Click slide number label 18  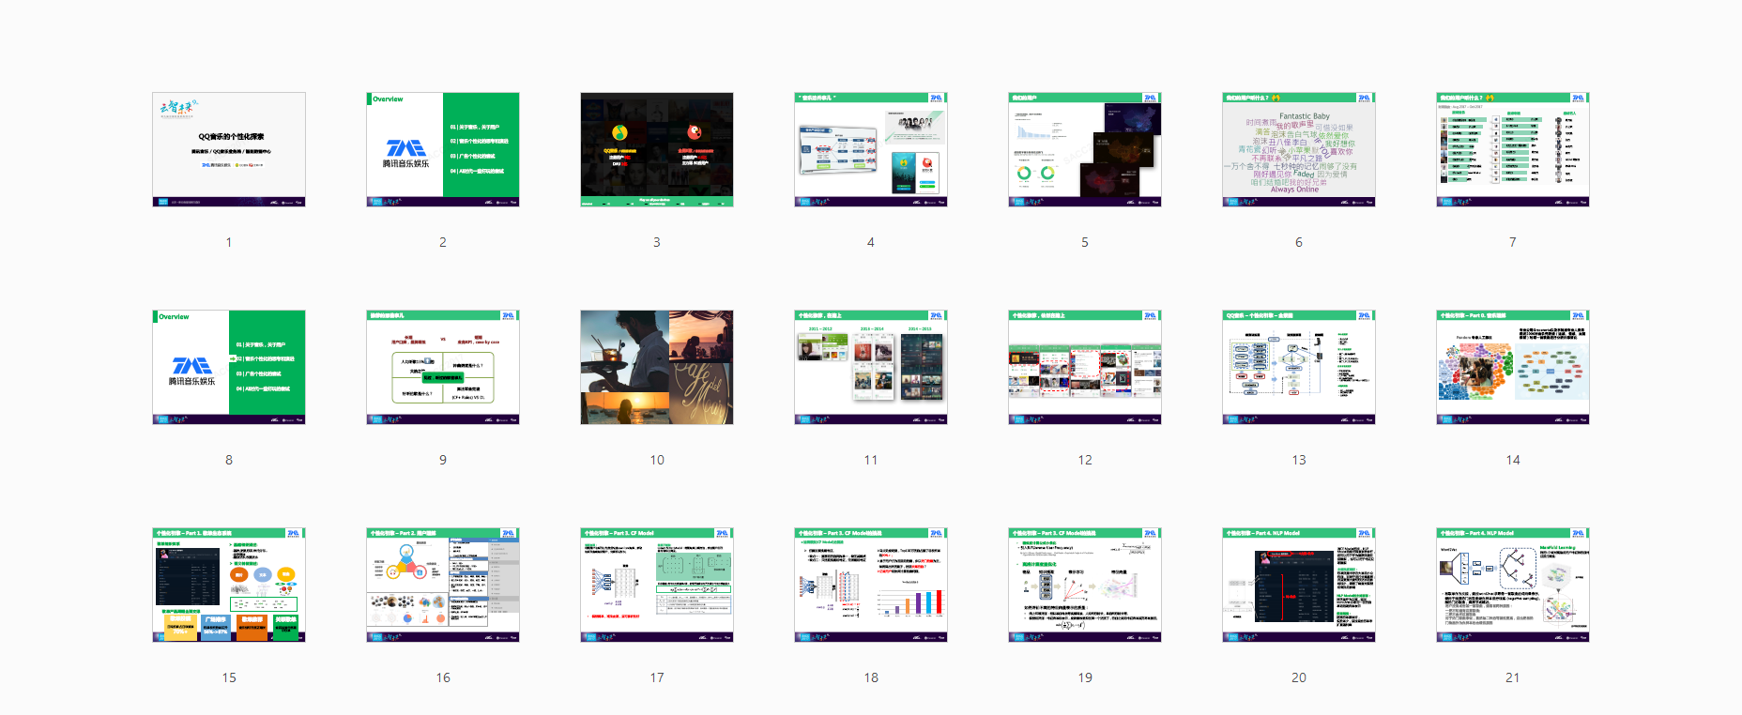click(x=871, y=677)
